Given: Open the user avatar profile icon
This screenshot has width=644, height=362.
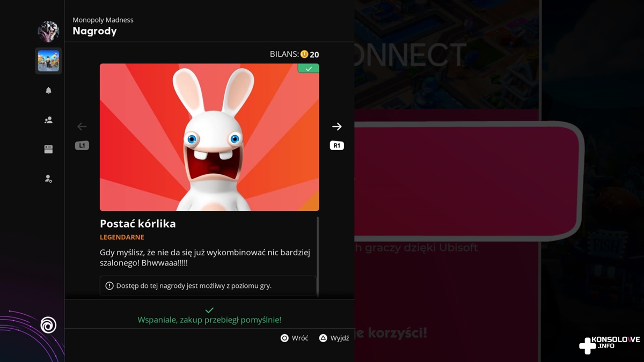Looking at the screenshot, I should click(48, 32).
